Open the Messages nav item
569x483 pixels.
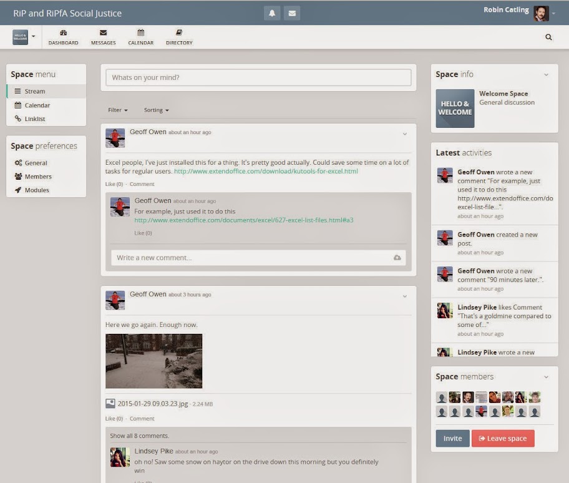tap(104, 37)
